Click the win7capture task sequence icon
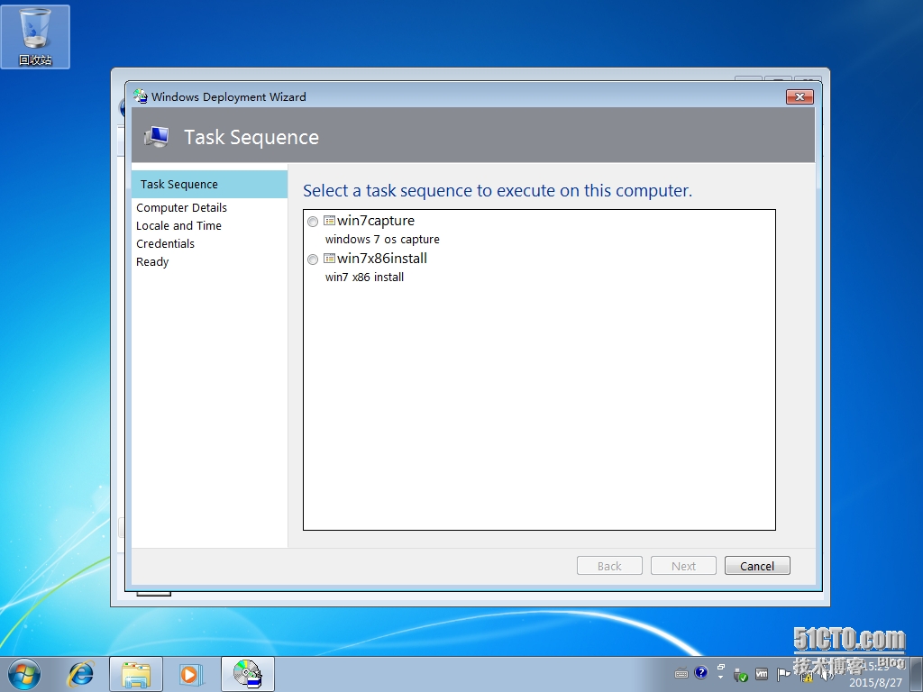 [329, 221]
